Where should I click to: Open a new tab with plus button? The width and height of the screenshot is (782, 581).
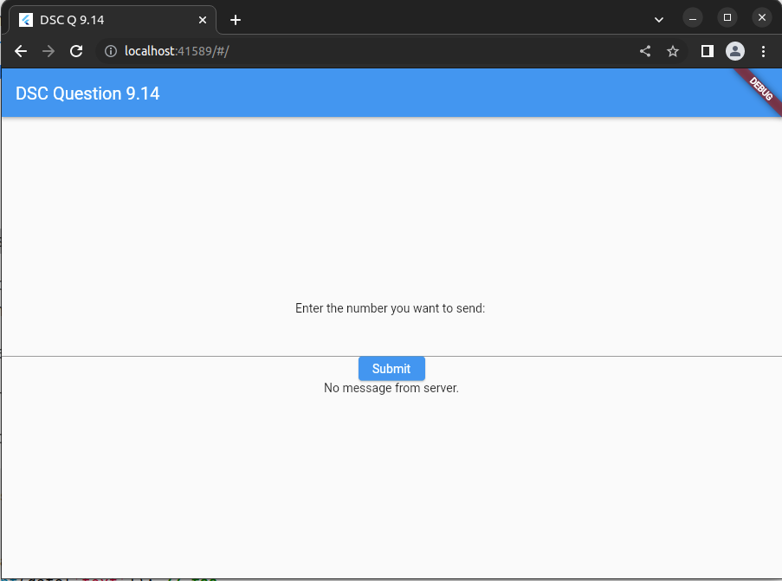[x=236, y=20]
